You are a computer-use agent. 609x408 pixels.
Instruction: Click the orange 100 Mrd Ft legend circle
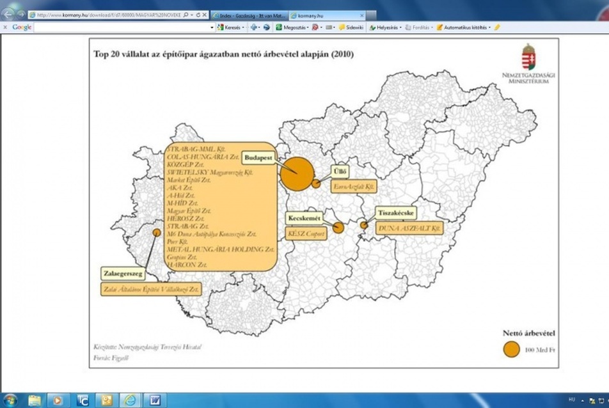(x=512, y=349)
